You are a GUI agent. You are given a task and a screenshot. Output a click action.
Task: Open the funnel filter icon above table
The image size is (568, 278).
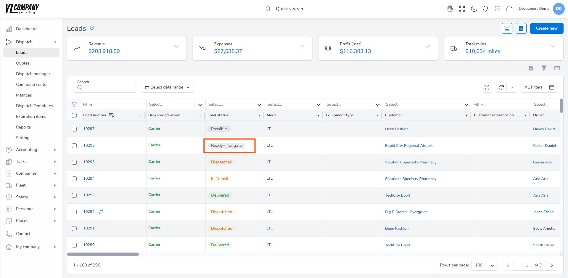[544, 68]
